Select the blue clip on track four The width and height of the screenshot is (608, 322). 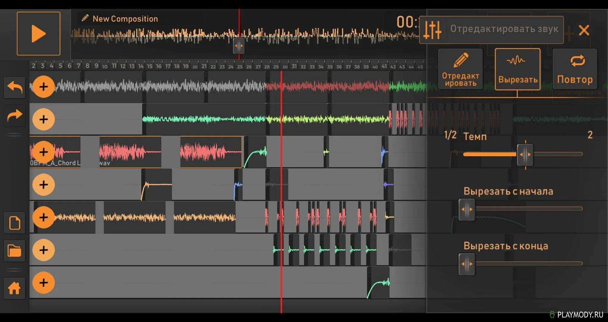[238, 185]
